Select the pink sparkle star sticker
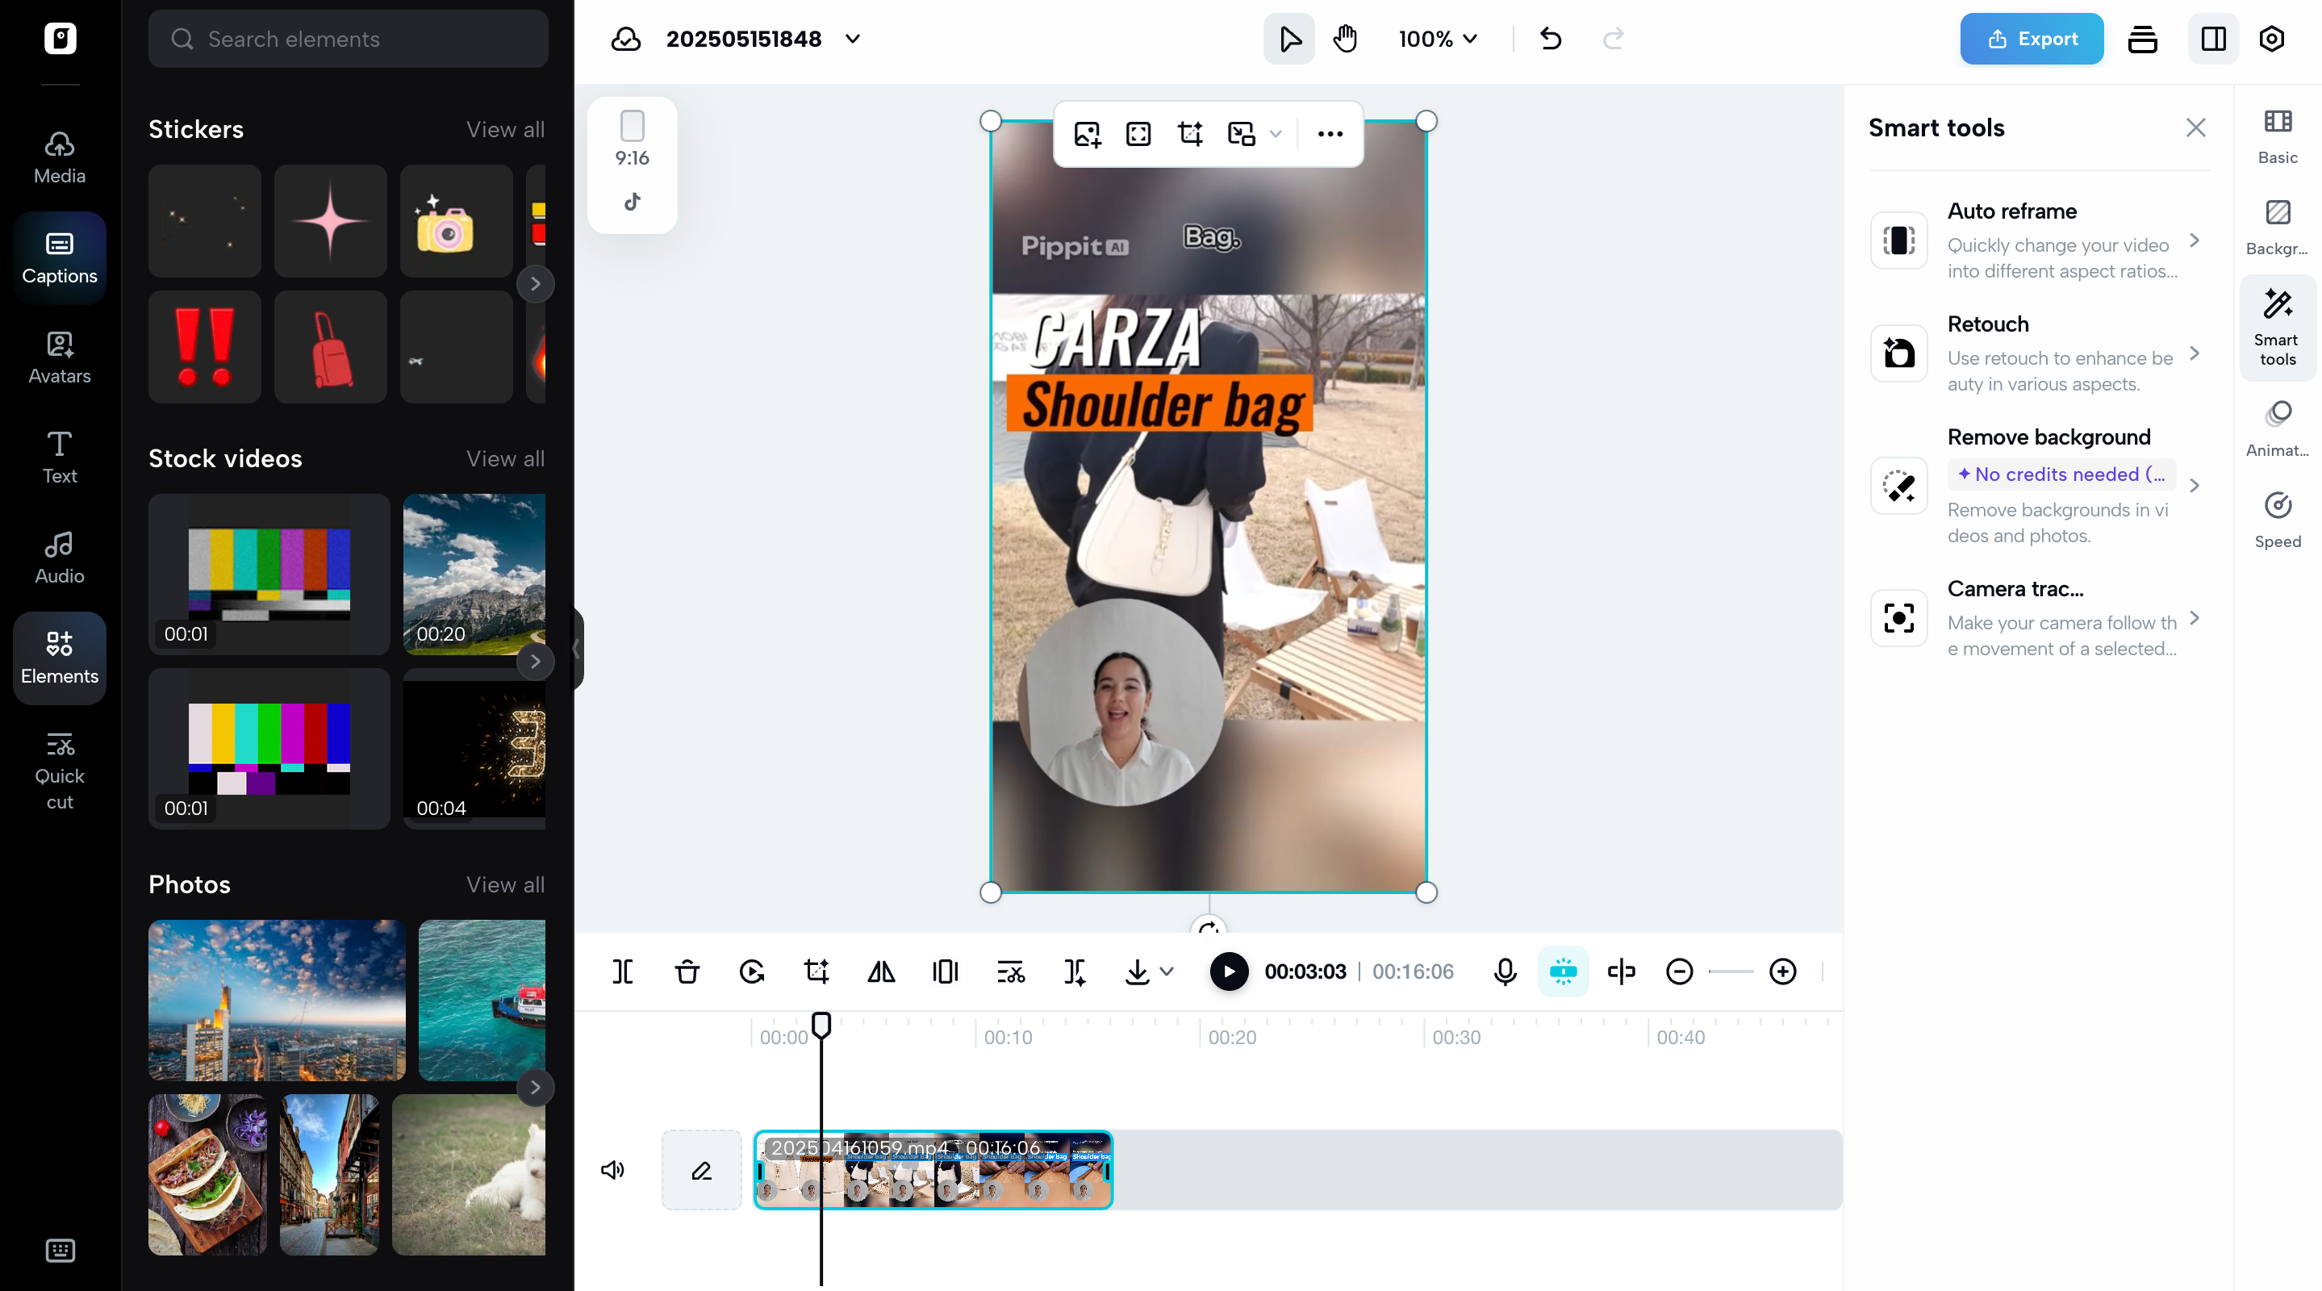This screenshot has height=1291, width=2322. click(330, 221)
